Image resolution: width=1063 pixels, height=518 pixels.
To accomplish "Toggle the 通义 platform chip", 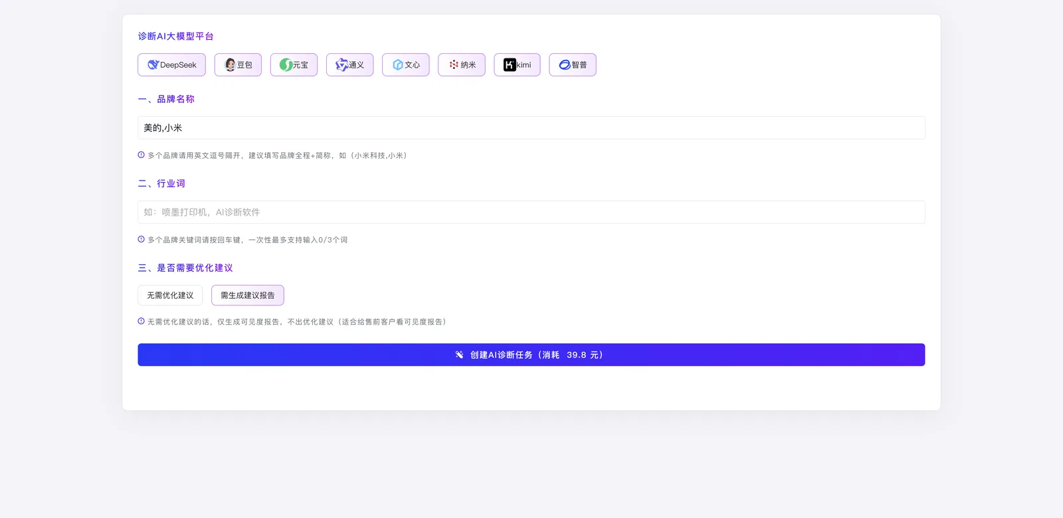I will [349, 65].
